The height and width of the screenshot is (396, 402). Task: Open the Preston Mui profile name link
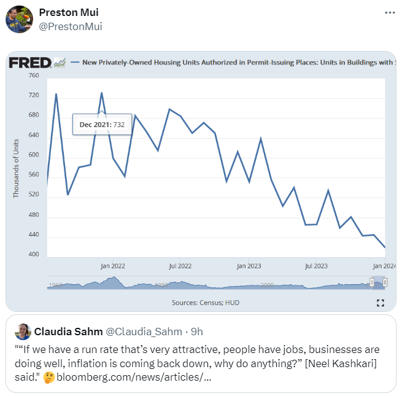(x=68, y=12)
